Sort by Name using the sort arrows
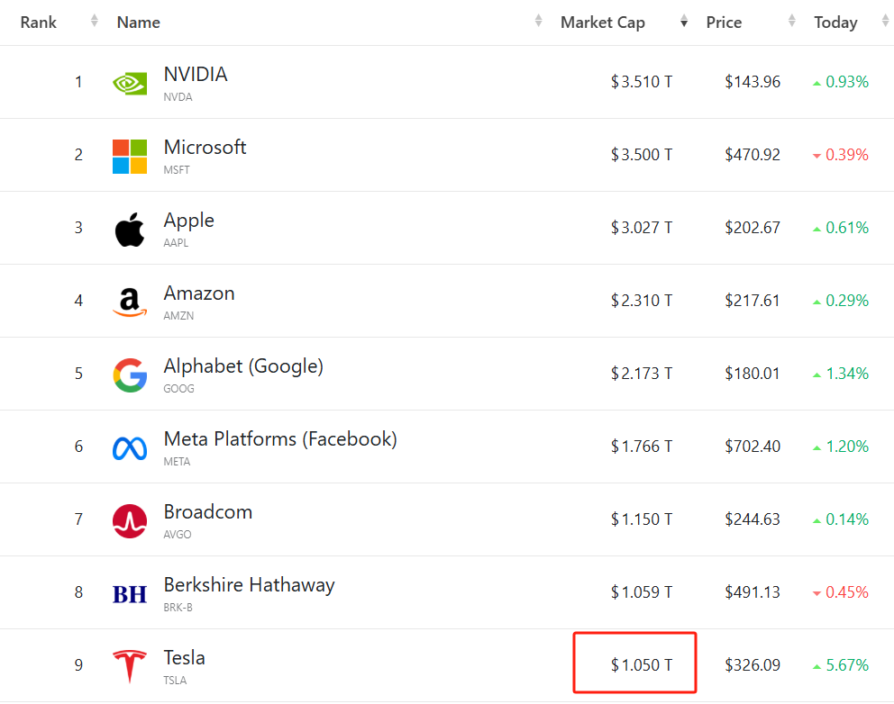The image size is (894, 704). point(539,22)
